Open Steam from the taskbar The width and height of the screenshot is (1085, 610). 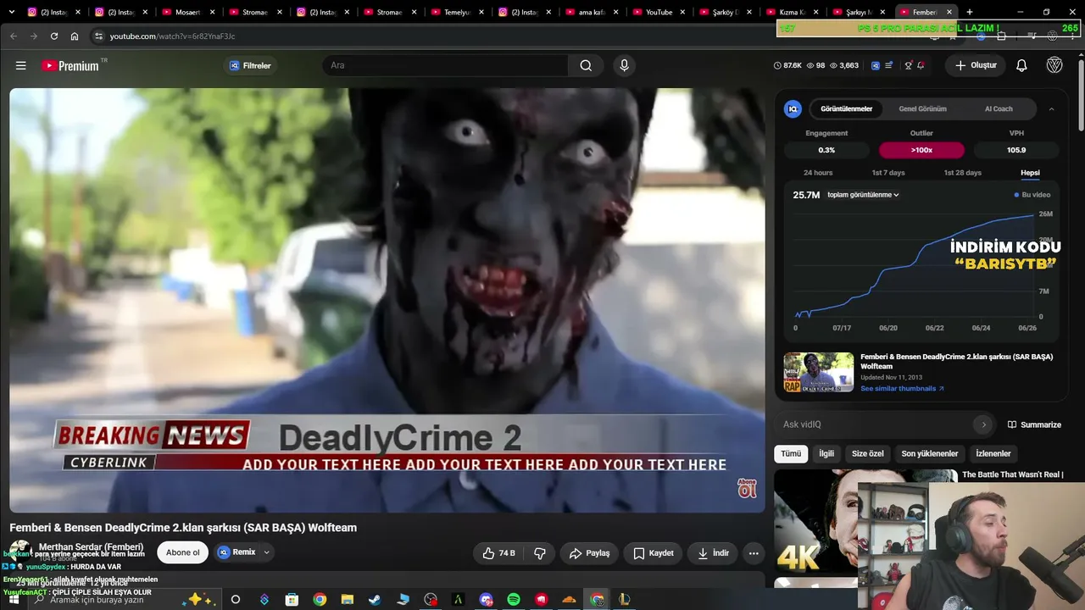[x=375, y=600]
